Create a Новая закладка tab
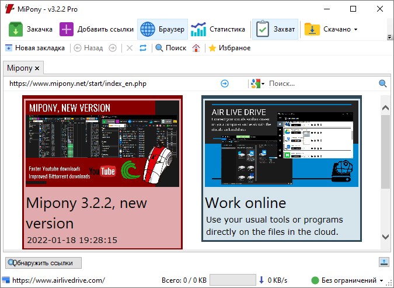This screenshot has width=394, height=288. [x=35, y=48]
